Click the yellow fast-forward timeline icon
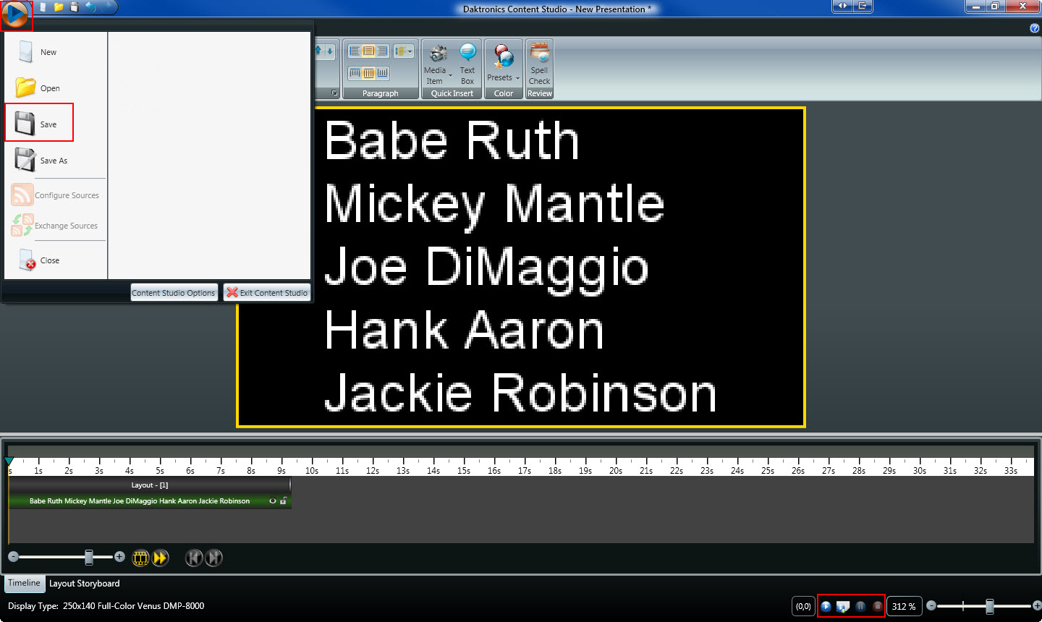The width and height of the screenshot is (1042, 622). pos(160,558)
